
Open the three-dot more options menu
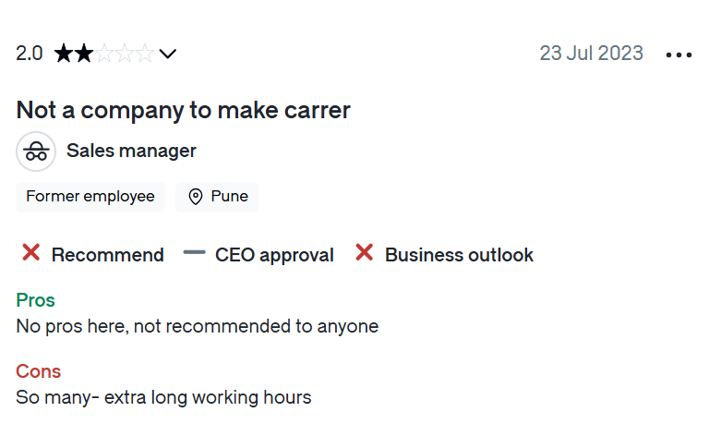click(x=679, y=55)
